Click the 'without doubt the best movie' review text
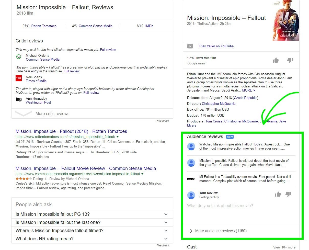This screenshot has width=309, height=250. point(244,163)
